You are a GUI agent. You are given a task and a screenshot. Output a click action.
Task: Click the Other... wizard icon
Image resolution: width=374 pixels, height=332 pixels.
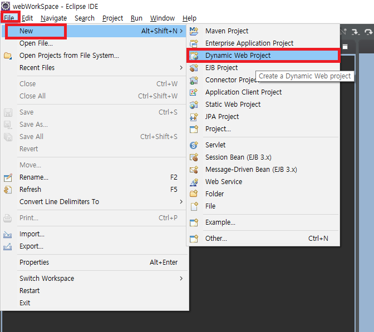click(x=194, y=239)
